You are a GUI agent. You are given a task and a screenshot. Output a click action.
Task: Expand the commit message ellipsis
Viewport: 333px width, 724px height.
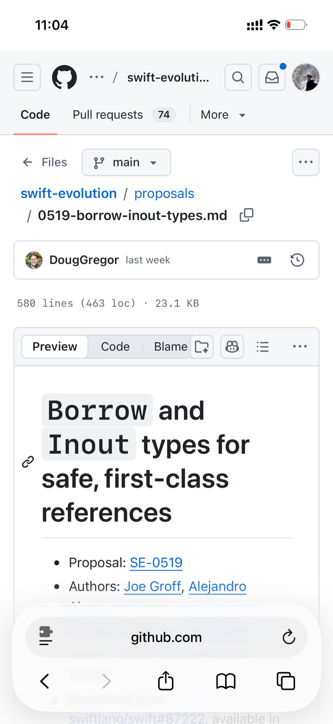tap(264, 260)
